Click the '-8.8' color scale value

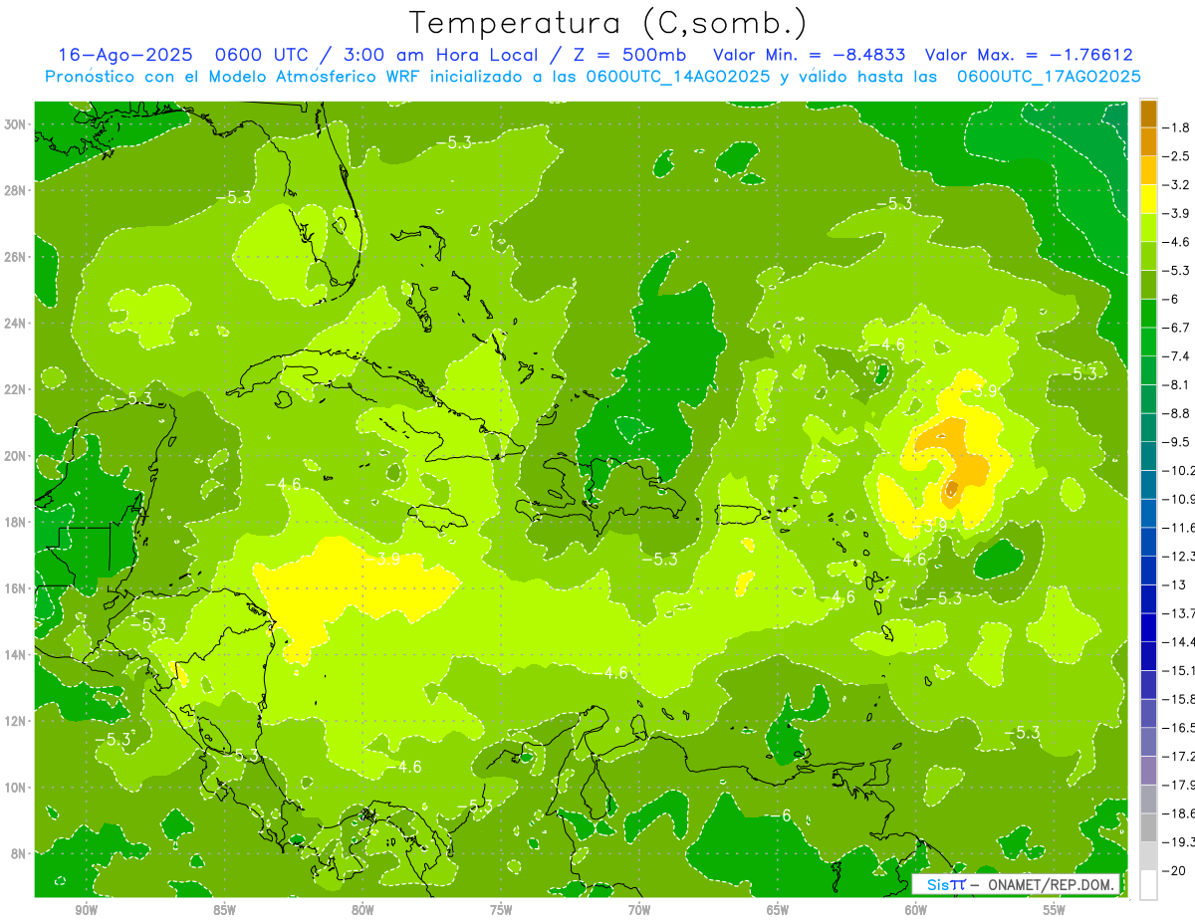(x=1178, y=413)
